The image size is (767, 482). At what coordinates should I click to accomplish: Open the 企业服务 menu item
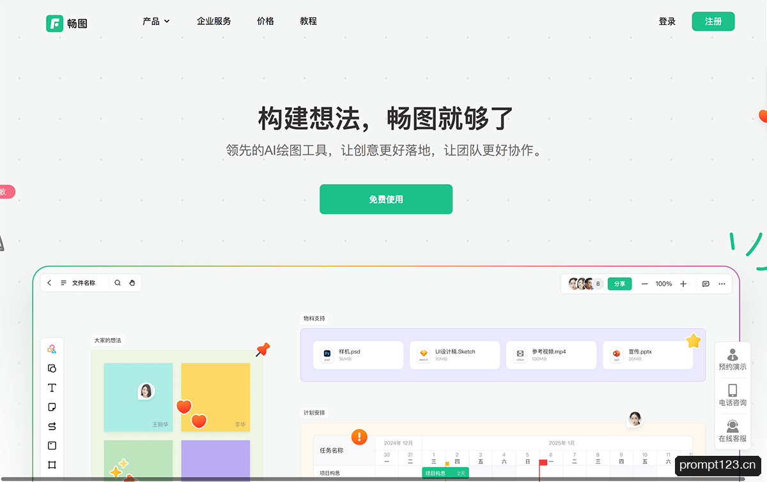click(x=214, y=21)
